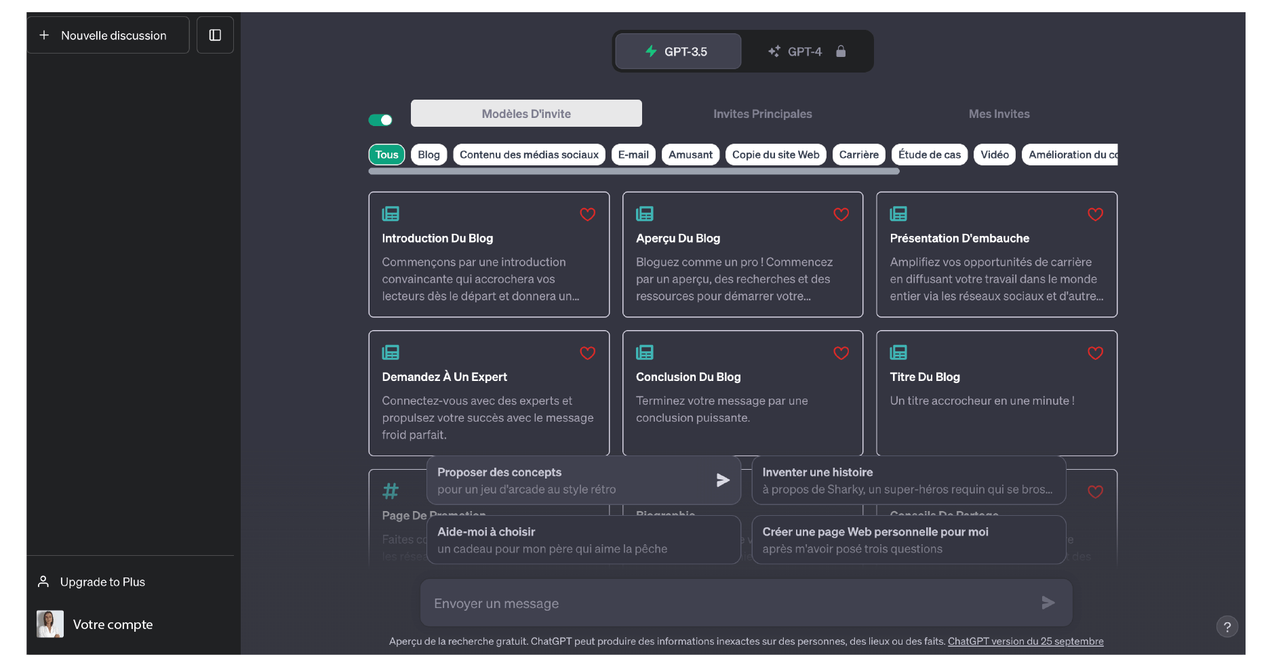1272x667 pixels.
Task: Favorite the Titre Du Blog template
Action: pos(1095,353)
